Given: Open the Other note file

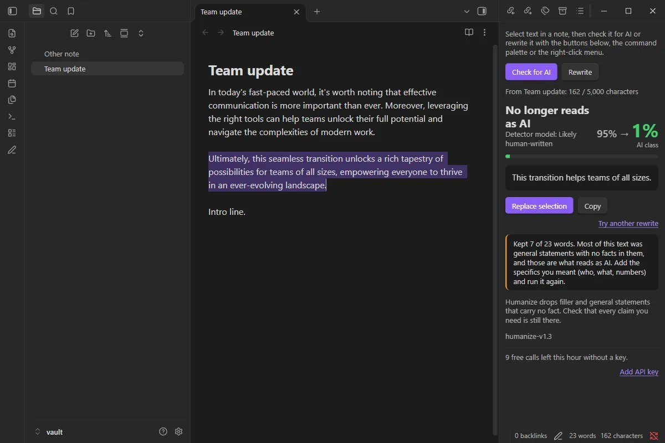Looking at the screenshot, I should click(108, 54).
